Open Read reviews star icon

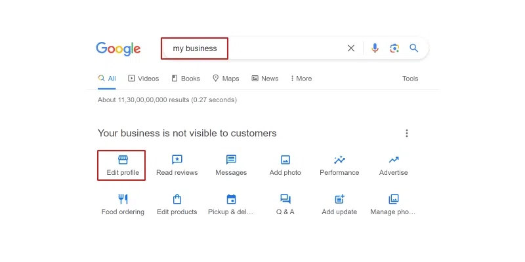(177, 160)
